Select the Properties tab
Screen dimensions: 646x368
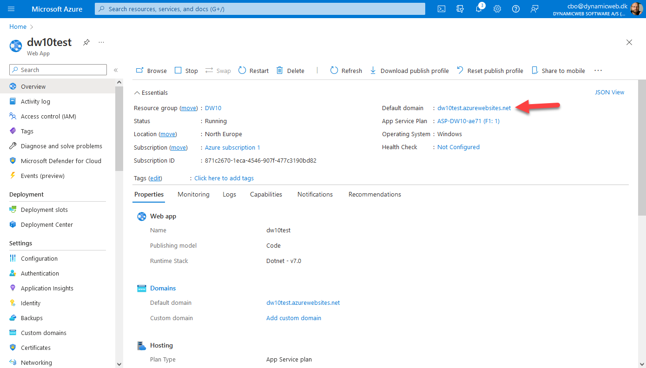coord(149,194)
